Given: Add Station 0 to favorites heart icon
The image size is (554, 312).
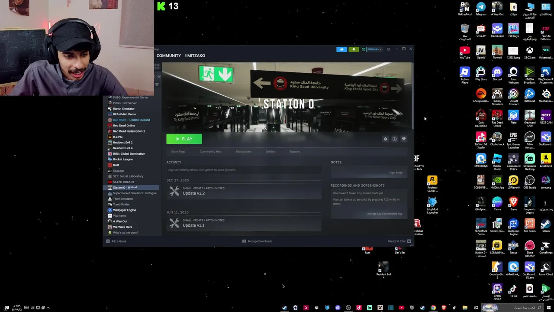Looking at the screenshot, I should [404, 139].
